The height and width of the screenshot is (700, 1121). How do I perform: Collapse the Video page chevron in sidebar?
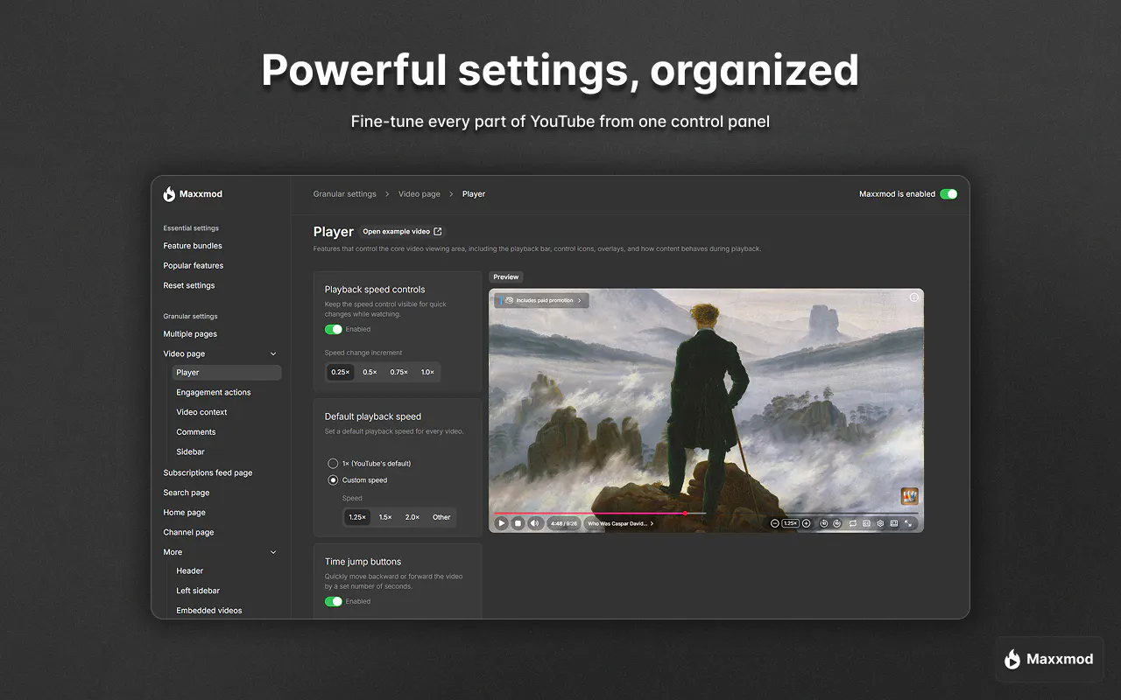(x=273, y=354)
